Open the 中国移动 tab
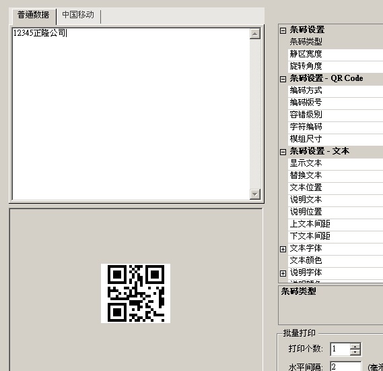 78,16
